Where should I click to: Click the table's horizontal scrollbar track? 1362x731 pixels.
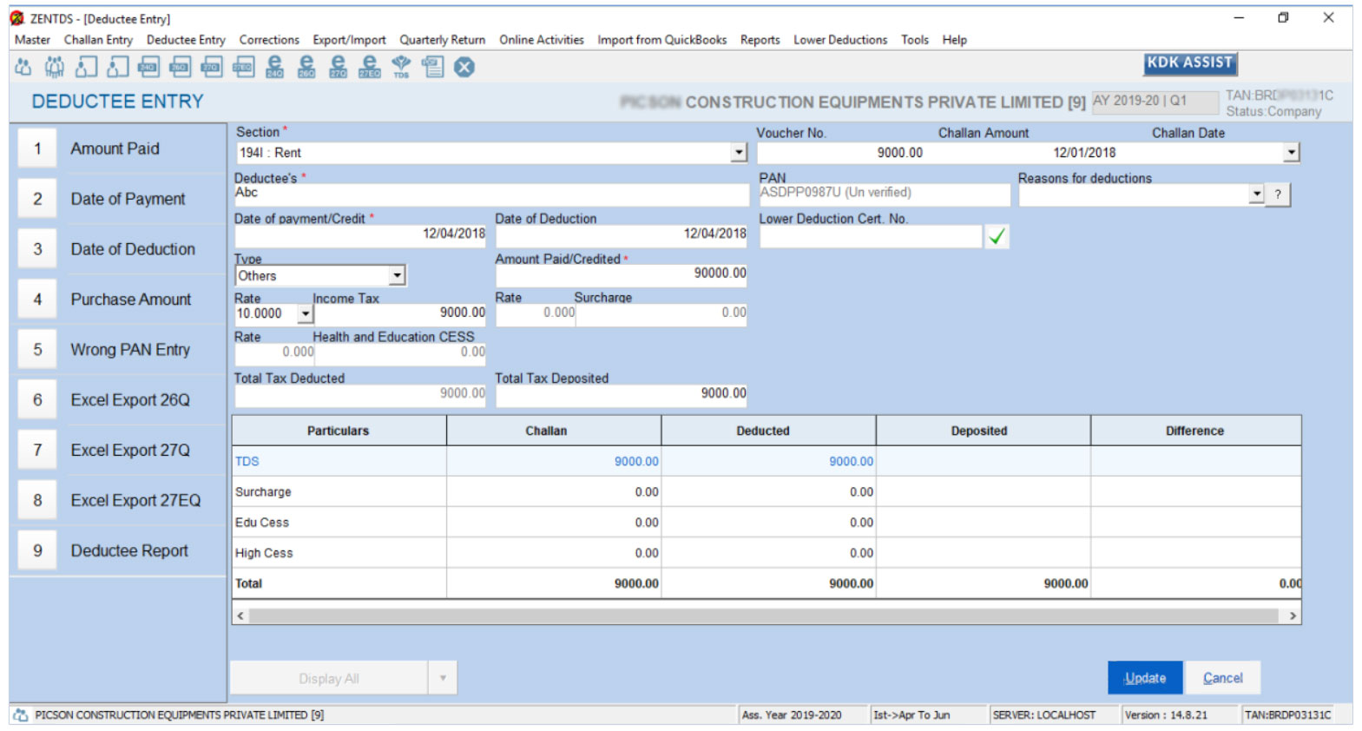764,616
